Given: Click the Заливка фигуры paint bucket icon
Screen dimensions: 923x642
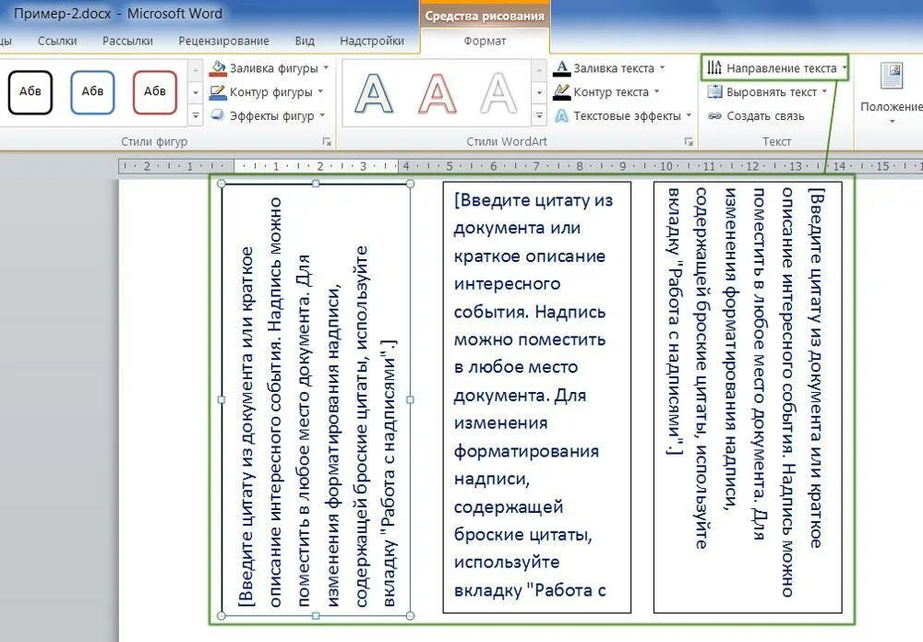Looking at the screenshot, I should pos(219,67).
